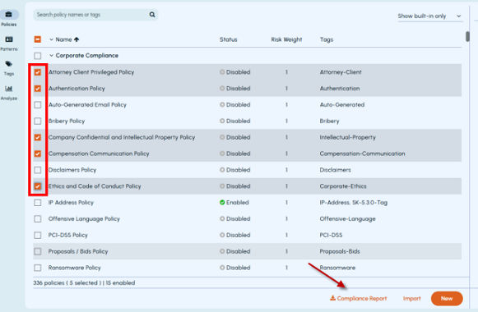The height and width of the screenshot is (312, 478).
Task: Uncheck the Authentication Policy checkbox
Action: 38,89
